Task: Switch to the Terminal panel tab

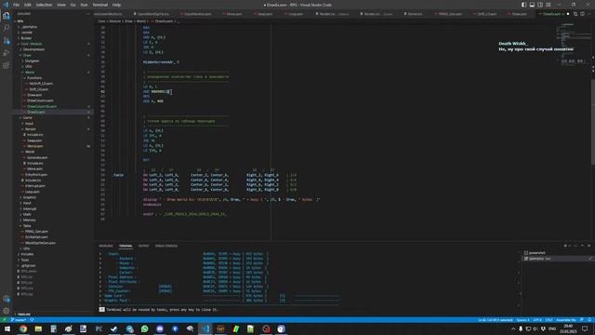Action: point(126,246)
